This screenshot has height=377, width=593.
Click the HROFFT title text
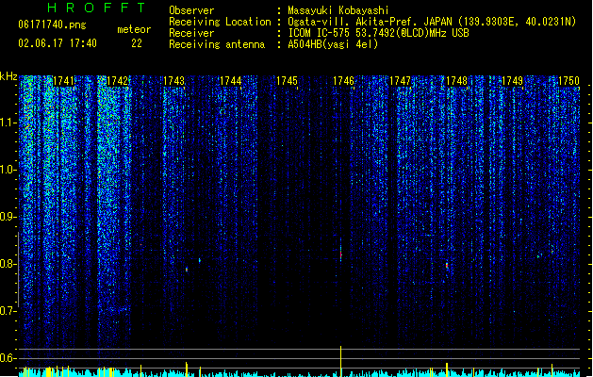[96, 8]
